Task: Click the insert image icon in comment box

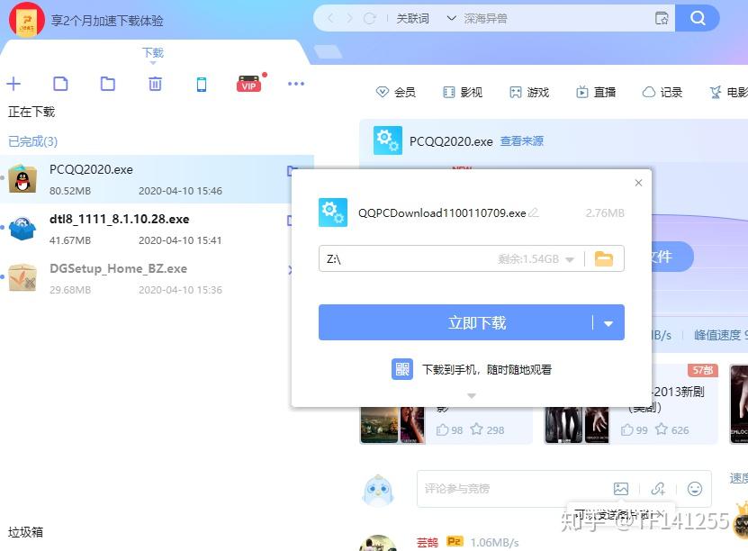Action: pos(620,489)
